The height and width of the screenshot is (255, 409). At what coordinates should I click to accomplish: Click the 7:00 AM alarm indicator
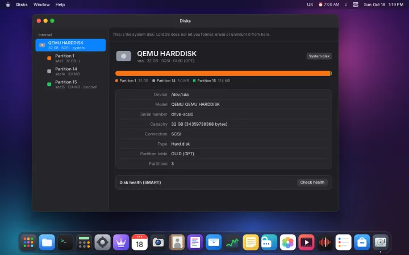tap(329, 5)
